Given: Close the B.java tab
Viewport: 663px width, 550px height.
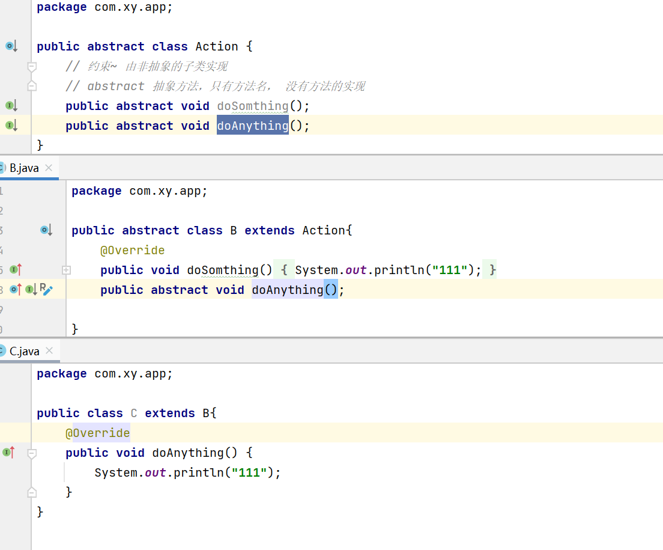Looking at the screenshot, I should click(x=49, y=168).
